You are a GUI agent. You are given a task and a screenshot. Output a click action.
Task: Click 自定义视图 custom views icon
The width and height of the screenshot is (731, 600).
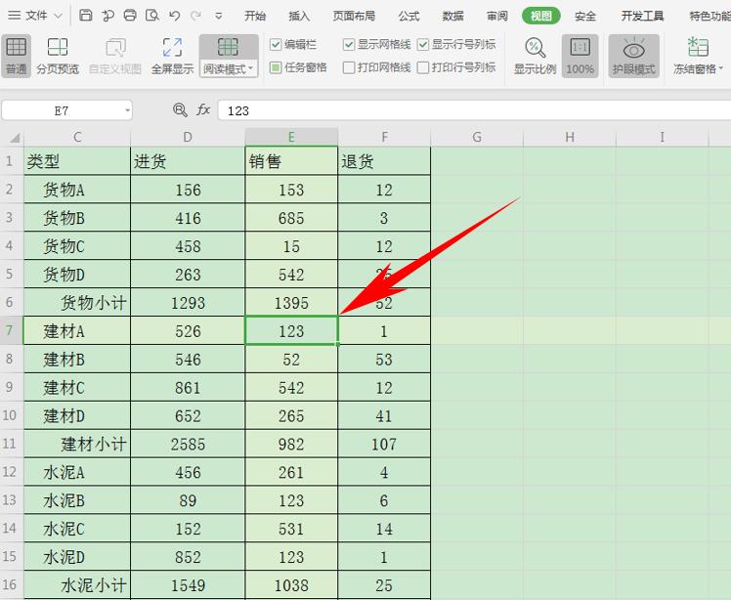(114, 56)
